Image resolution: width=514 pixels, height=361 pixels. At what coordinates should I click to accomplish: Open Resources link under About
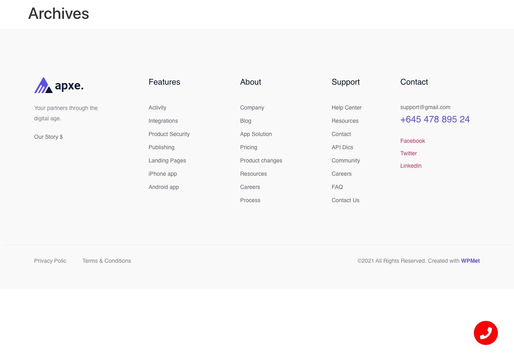coord(253,174)
